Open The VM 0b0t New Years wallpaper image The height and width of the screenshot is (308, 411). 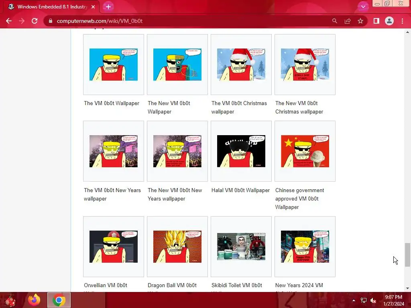pyautogui.click(x=114, y=151)
